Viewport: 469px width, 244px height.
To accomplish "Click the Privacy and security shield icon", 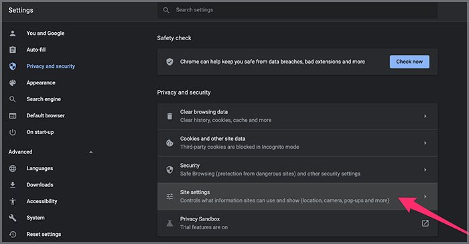I will tap(13, 66).
